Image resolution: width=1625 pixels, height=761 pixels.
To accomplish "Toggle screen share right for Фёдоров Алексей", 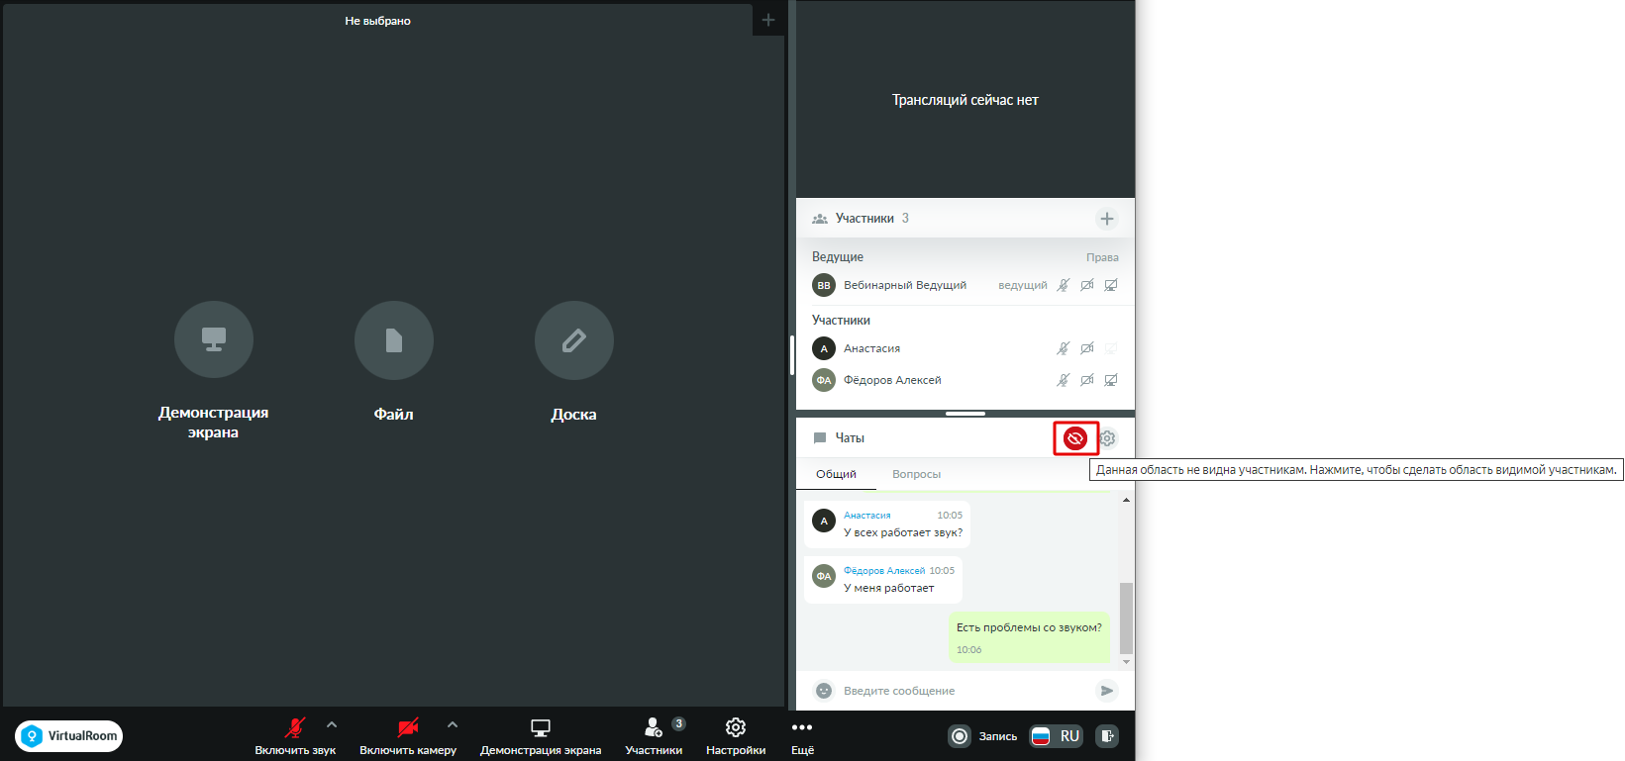I will point(1111,380).
